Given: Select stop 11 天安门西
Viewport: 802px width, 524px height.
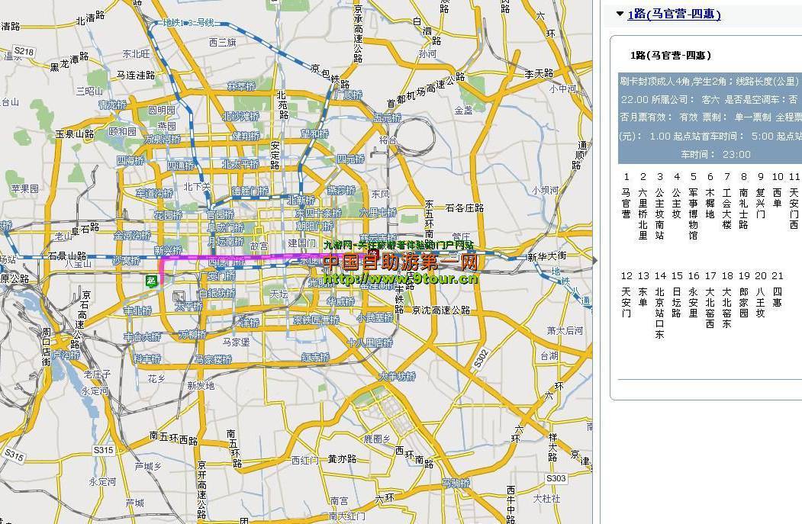Looking at the screenshot, I should pos(794,206).
